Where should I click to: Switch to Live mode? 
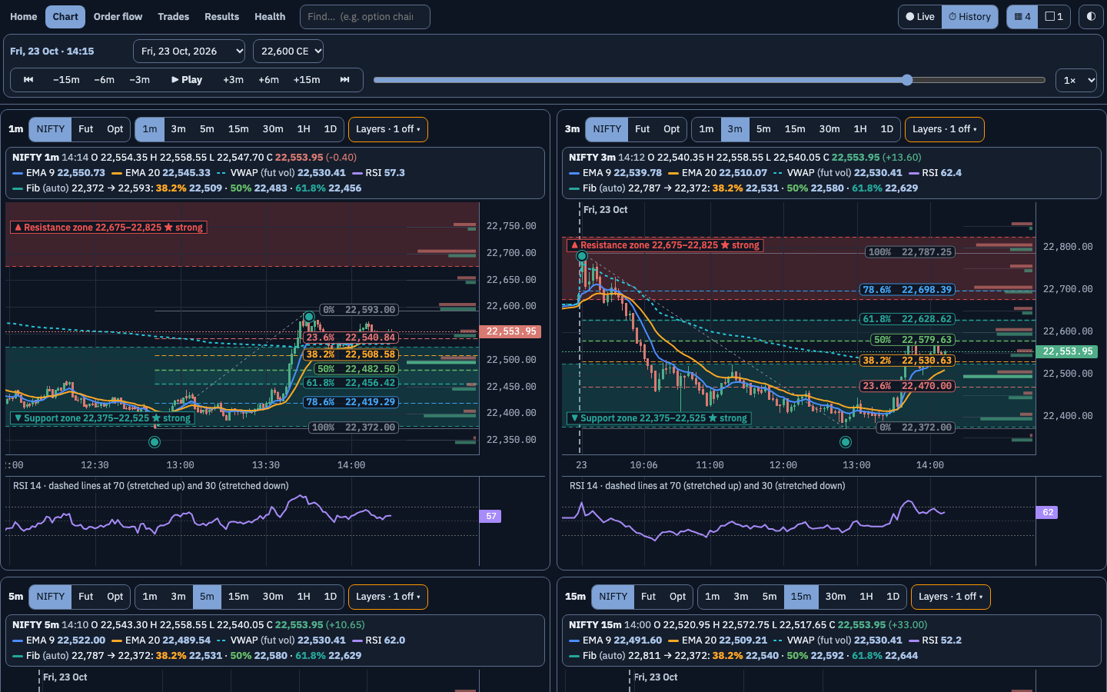point(920,17)
